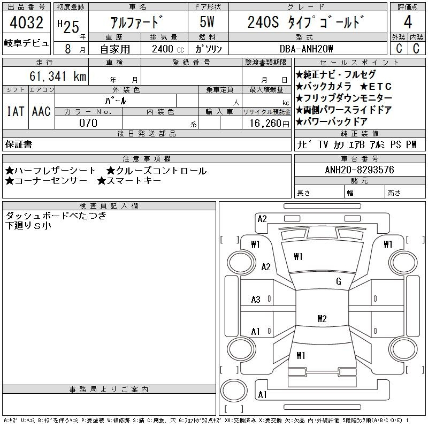
Task: Select the spare tire circle beside the rear bumper
Action: (234, 391)
